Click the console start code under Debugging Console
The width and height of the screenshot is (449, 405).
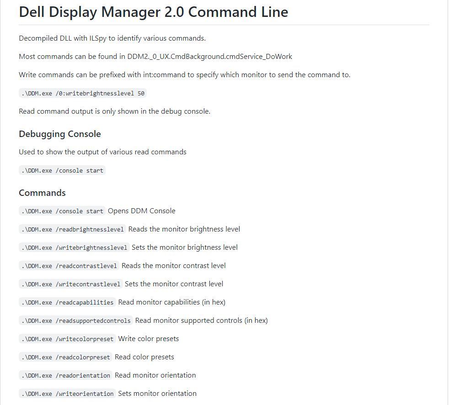click(62, 170)
